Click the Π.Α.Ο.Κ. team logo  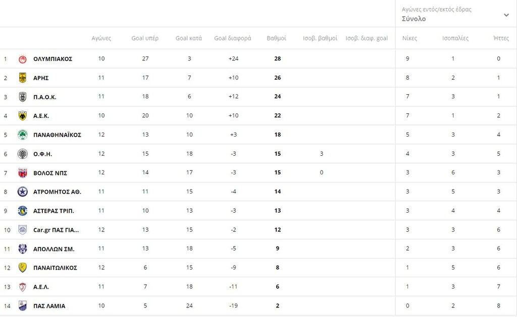[x=22, y=97]
